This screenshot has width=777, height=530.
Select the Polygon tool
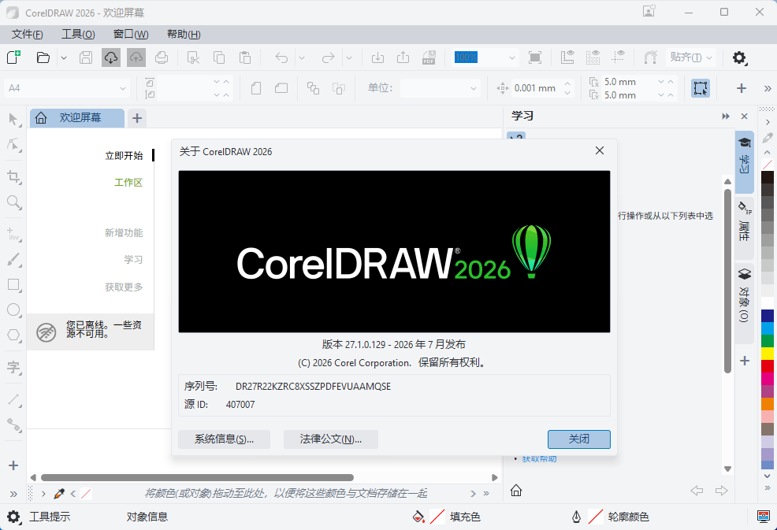pyautogui.click(x=14, y=335)
